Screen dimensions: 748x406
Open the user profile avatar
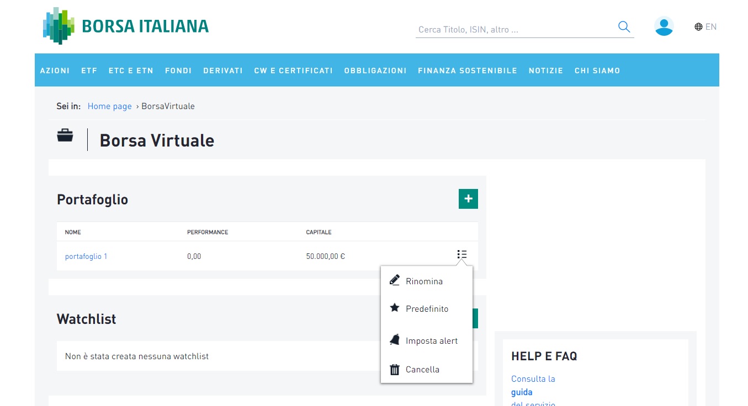point(664,26)
